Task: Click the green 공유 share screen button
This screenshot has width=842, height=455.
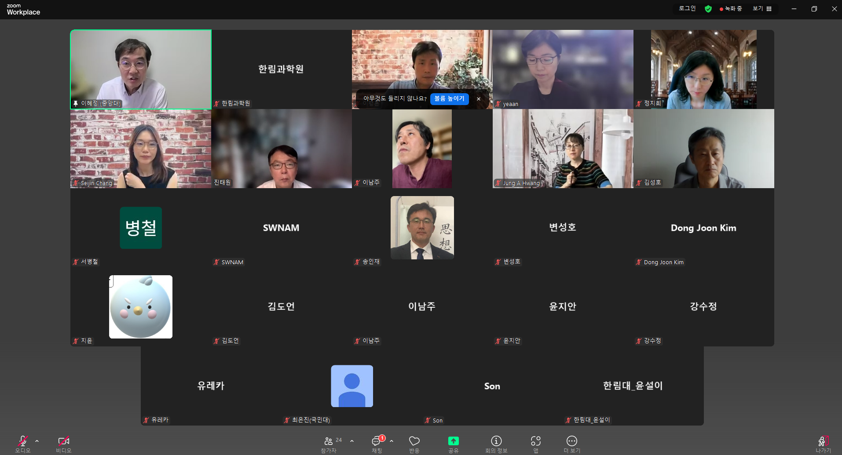Action: (454, 441)
